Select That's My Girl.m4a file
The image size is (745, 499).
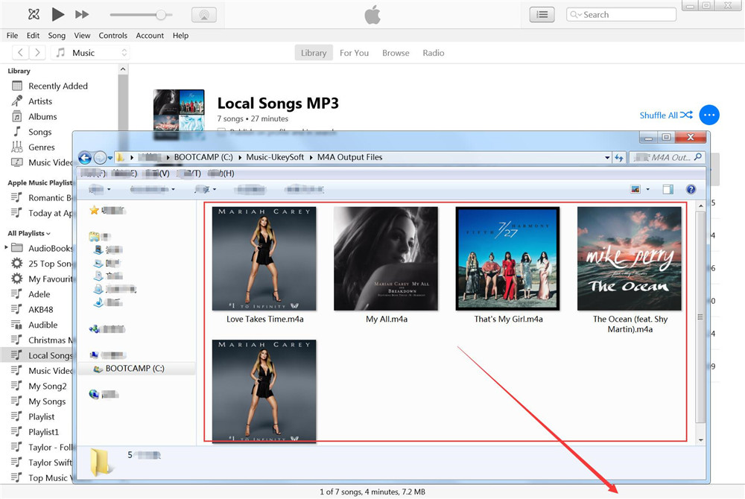pyautogui.click(x=507, y=265)
